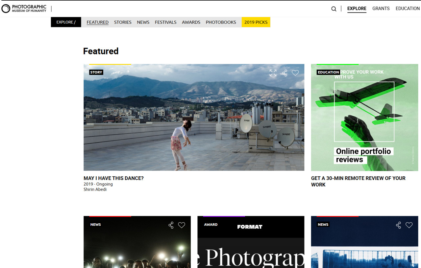The width and height of the screenshot is (421, 268).
Task: Click the share icon on the concert NEWS card
Action: click(x=171, y=225)
